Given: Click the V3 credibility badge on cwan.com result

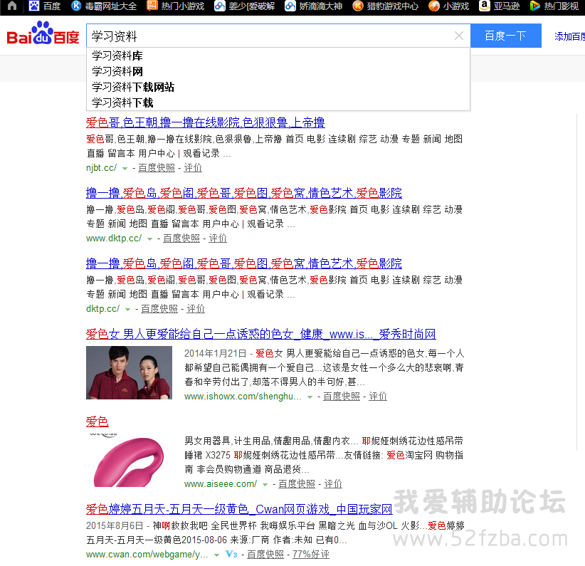Looking at the screenshot, I should pyautogui.click(x=231, y=555).
